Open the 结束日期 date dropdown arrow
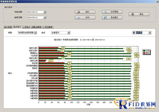The height and width of the screenshot is (112, 159). (x=45, y=17)
